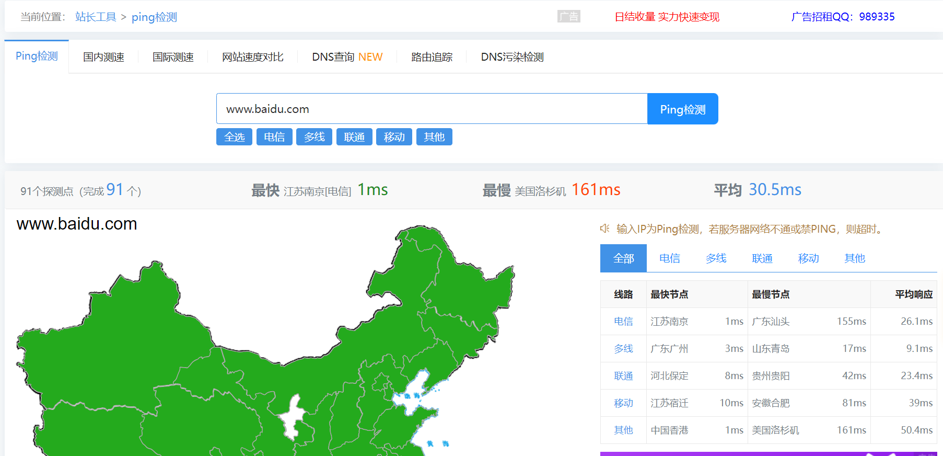The width and height of the screenshot is (943, 456).
Task: Click the 30.5ms average summary value
Action: pyautogui.click(x=775, y=189)
